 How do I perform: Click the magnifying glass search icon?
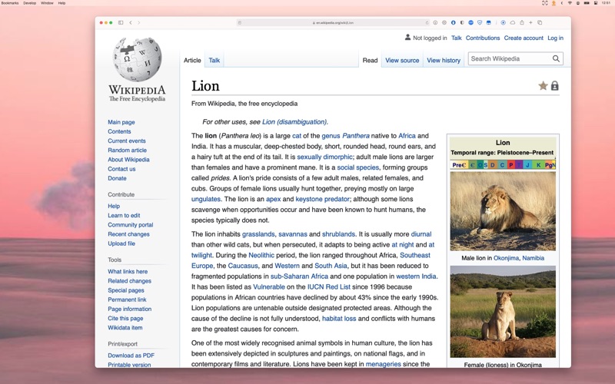click(x=556, y=59)
